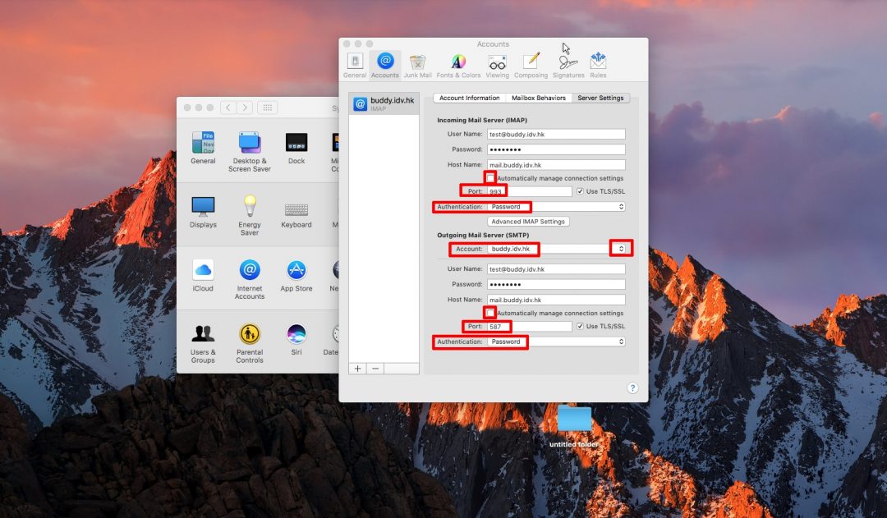The height and width of the screenshot is (518, 887).
Task: Disable Use TLS/SSL for the IMAP server
Action: (581, 190)
